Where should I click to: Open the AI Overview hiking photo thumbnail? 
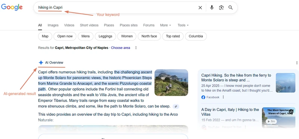171,82
